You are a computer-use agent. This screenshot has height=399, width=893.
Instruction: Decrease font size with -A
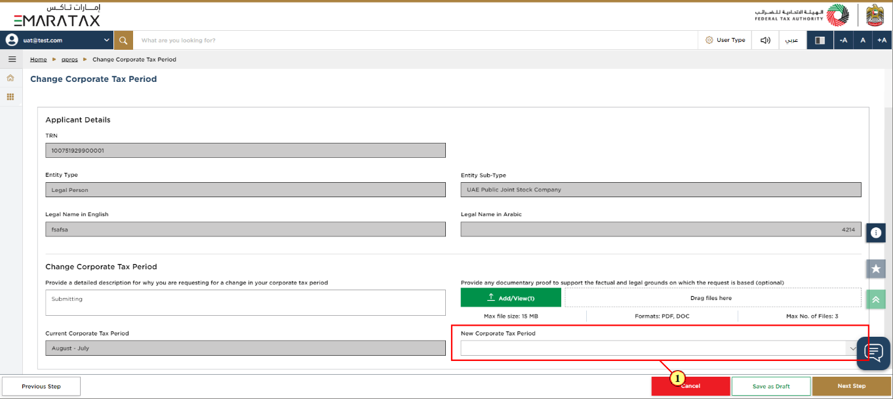[843, 40]
